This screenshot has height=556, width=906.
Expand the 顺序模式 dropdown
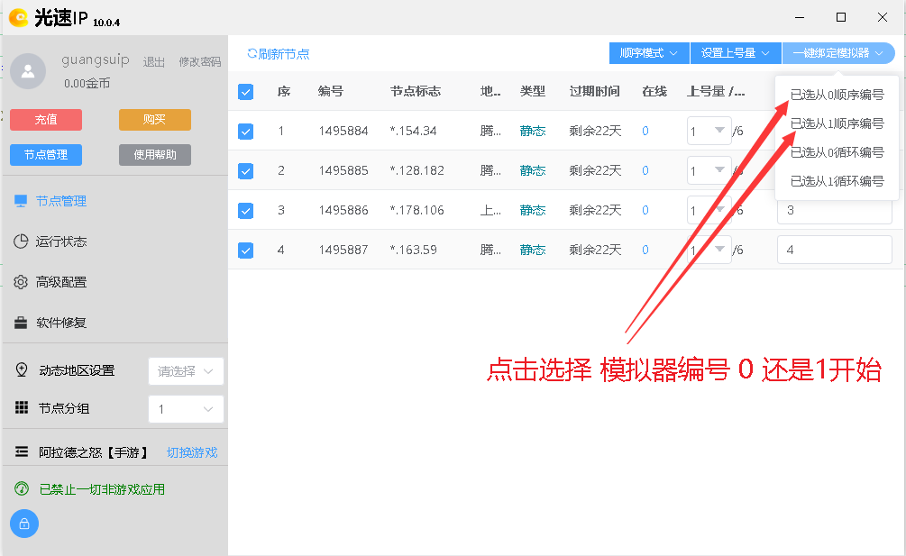(649, 53)
